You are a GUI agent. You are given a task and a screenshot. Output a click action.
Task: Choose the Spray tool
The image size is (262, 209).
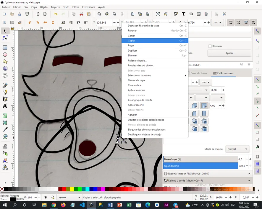coord(5,153)
